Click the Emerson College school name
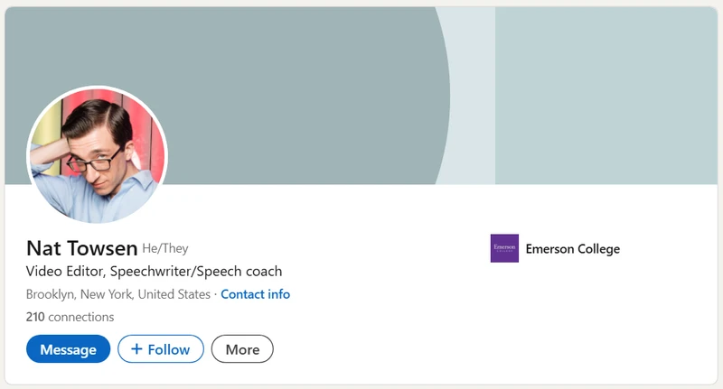 point(572,249)
